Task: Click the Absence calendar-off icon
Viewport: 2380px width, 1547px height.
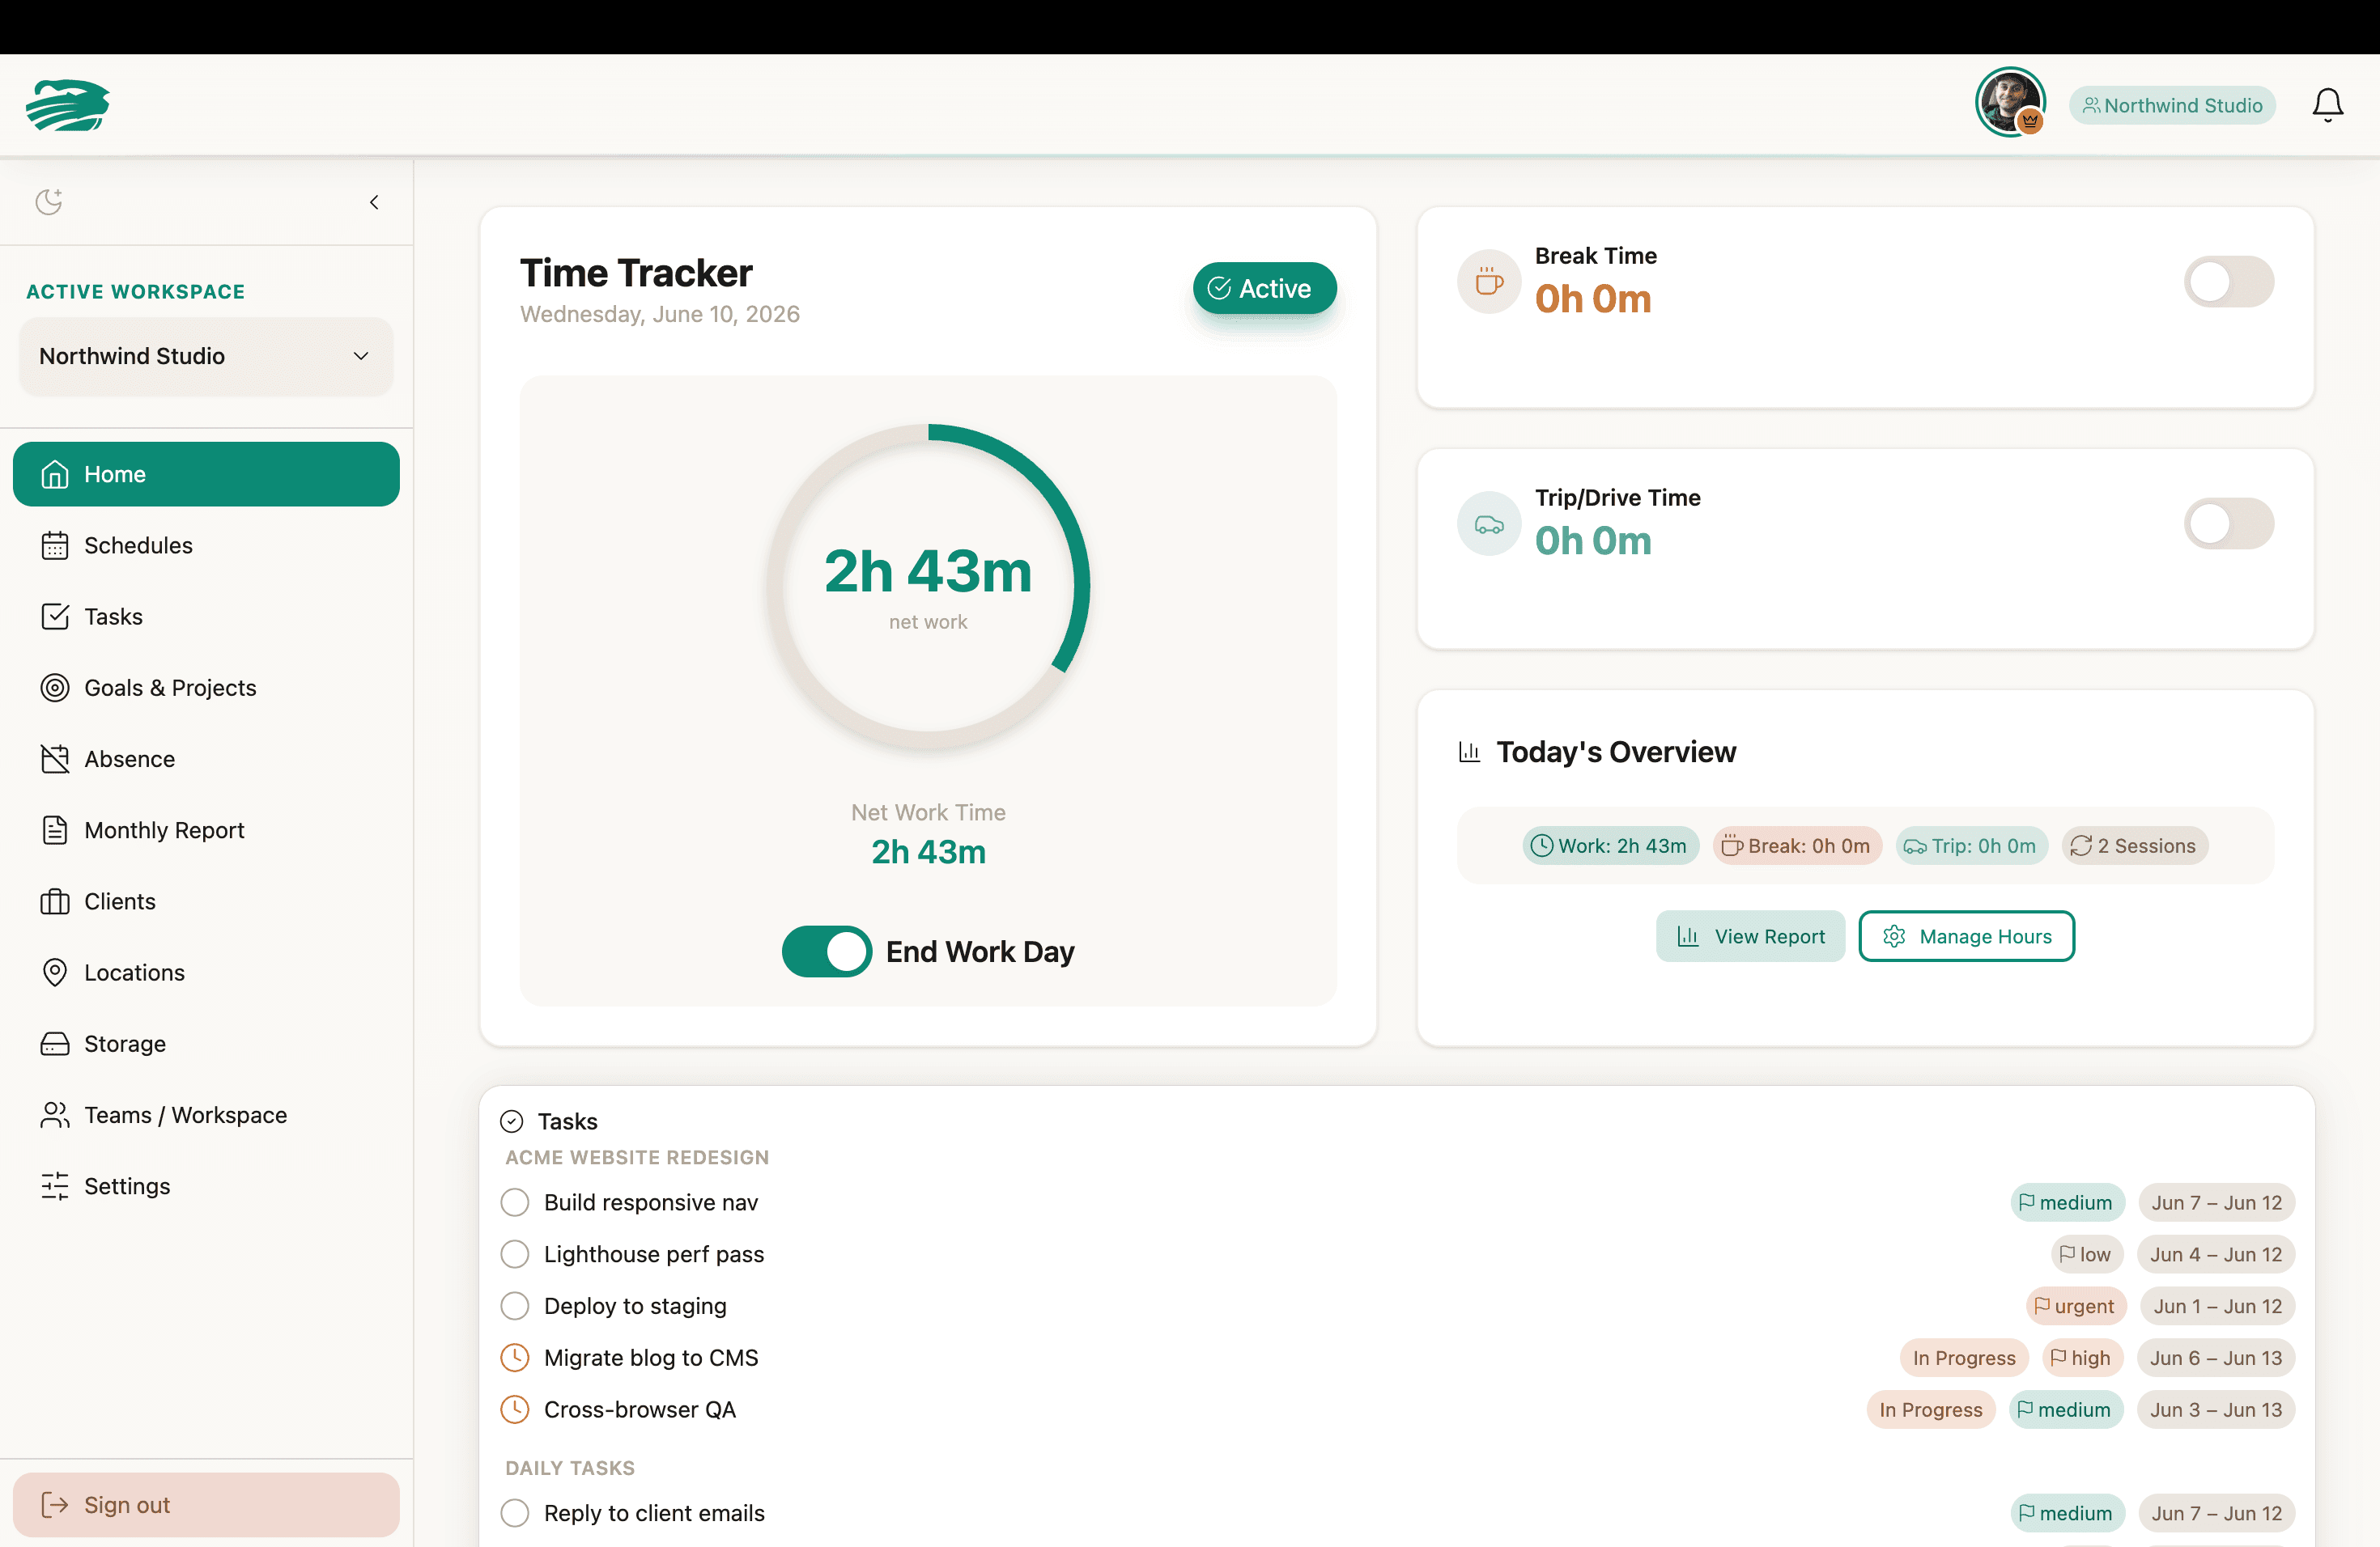Action: pos(55,758)
